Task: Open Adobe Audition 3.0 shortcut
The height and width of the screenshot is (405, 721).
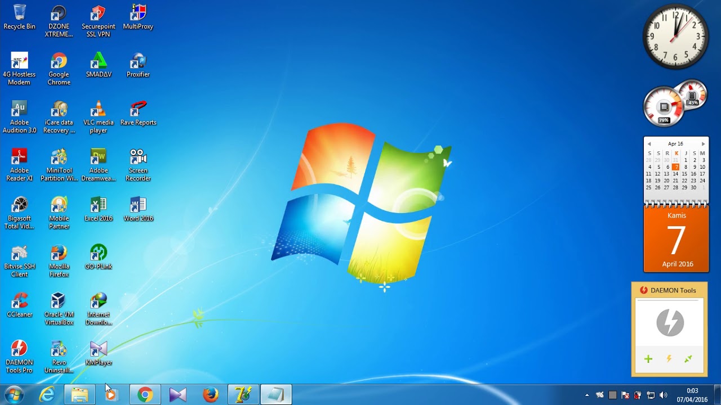Action: [x=19, y=117]
